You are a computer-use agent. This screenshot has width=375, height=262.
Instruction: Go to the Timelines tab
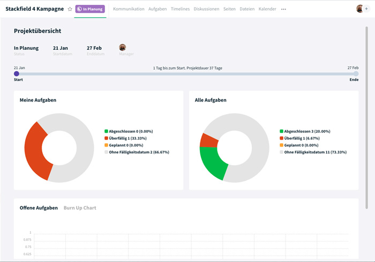[180, 9]
